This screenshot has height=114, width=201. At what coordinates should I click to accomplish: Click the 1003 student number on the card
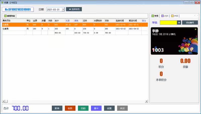point(158,50)
